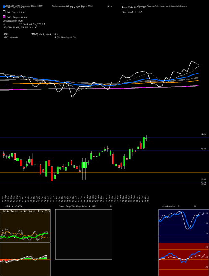Click the 'ADX: 26.92 +DY: 26.4 -DY: 15.2' header
209x276 pixels.
click(x=25, y=211)
